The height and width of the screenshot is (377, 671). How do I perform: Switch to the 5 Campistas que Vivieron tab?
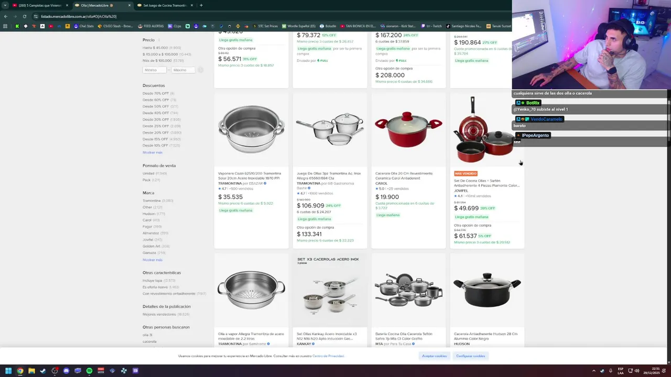click(40, 5)
